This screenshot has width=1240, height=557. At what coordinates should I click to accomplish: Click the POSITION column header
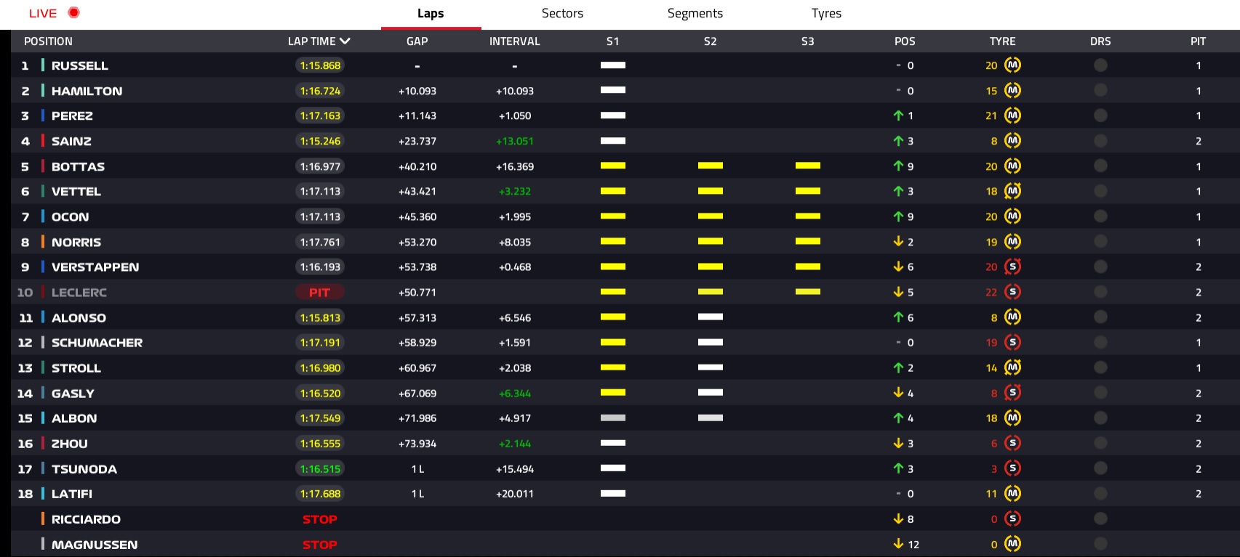tap(48, 41)
